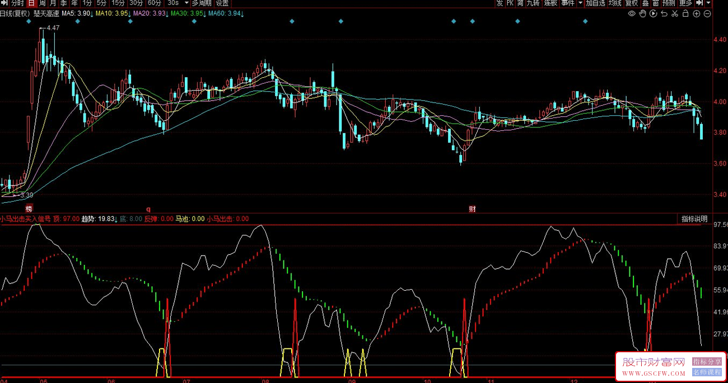Click the 预测 forecast button
The width and height of the screenshot is (728, 383).
click(x=669, y=3)
